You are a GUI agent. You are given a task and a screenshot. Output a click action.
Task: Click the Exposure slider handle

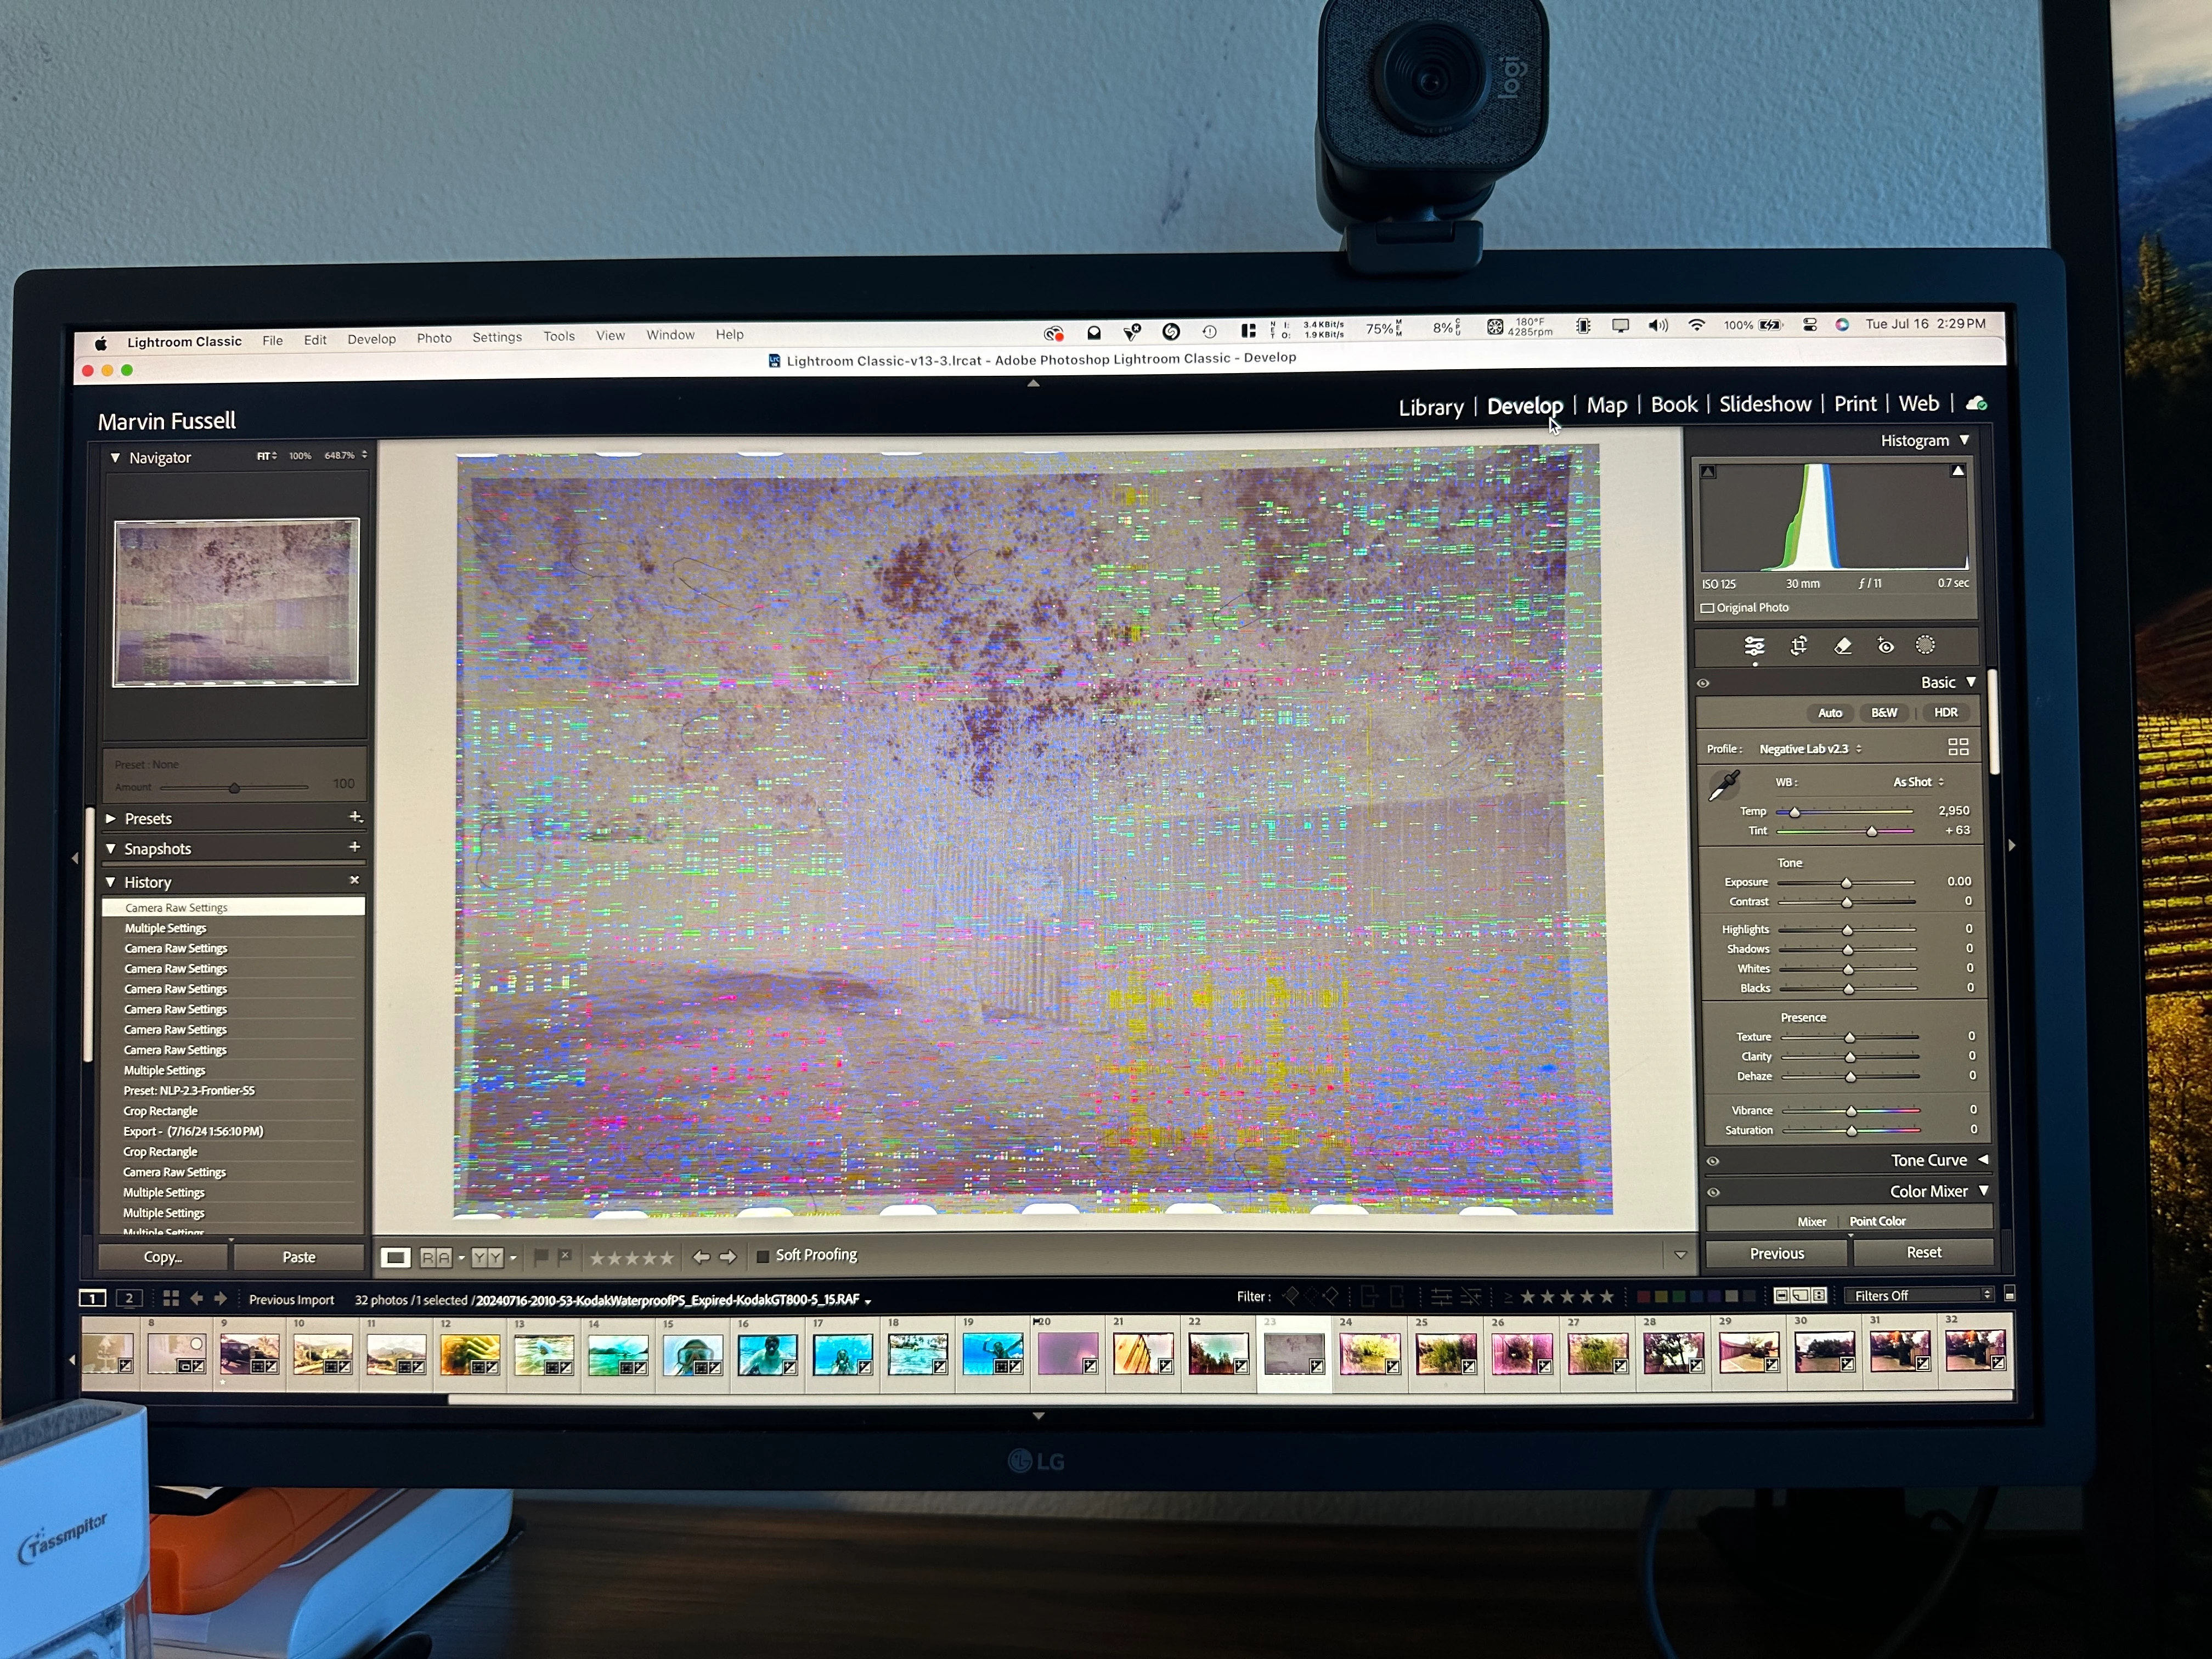(x=1846, y=883)
